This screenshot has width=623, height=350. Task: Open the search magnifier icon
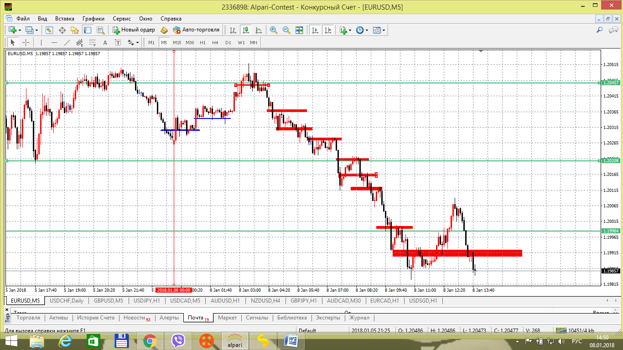[600, 30]
